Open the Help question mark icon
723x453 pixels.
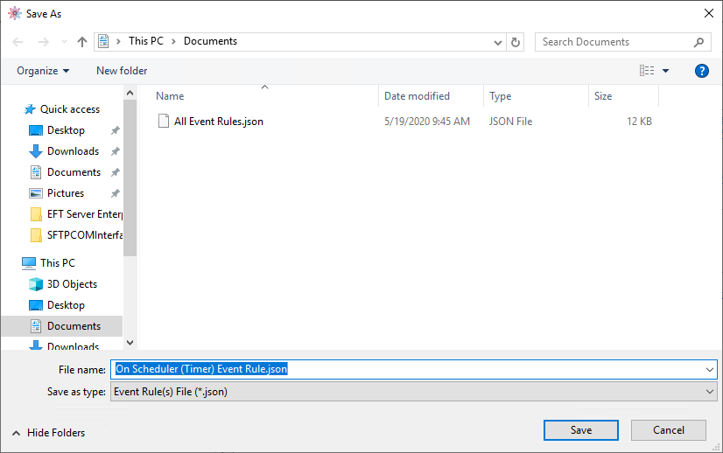click(x=701, y=71)
